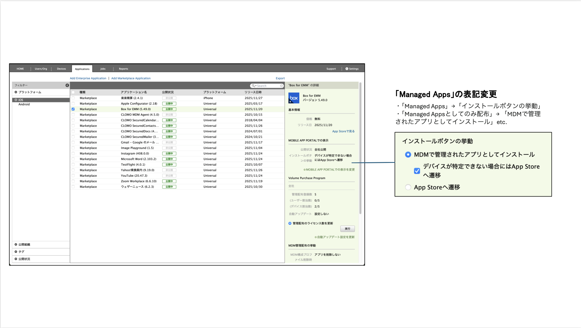581x328 pixels.
Task: Clear the search field with X icon
Action: click(282, 86)
